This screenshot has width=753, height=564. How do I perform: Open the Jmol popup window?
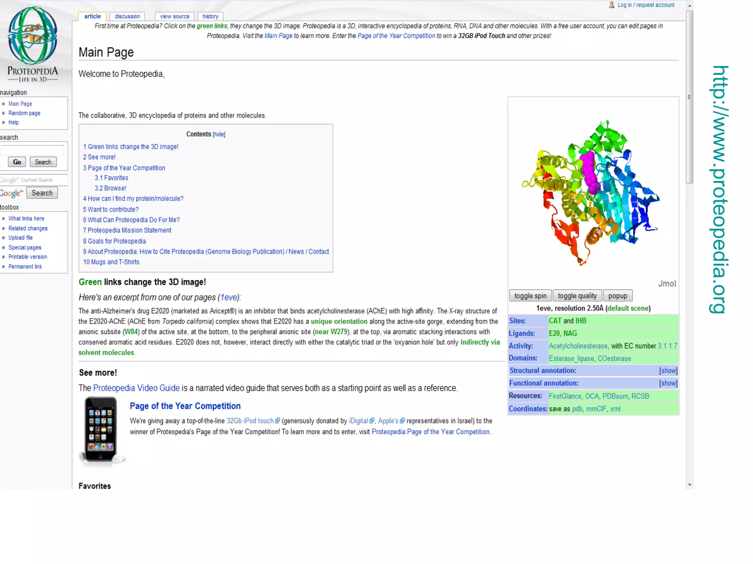coord(617,296)
